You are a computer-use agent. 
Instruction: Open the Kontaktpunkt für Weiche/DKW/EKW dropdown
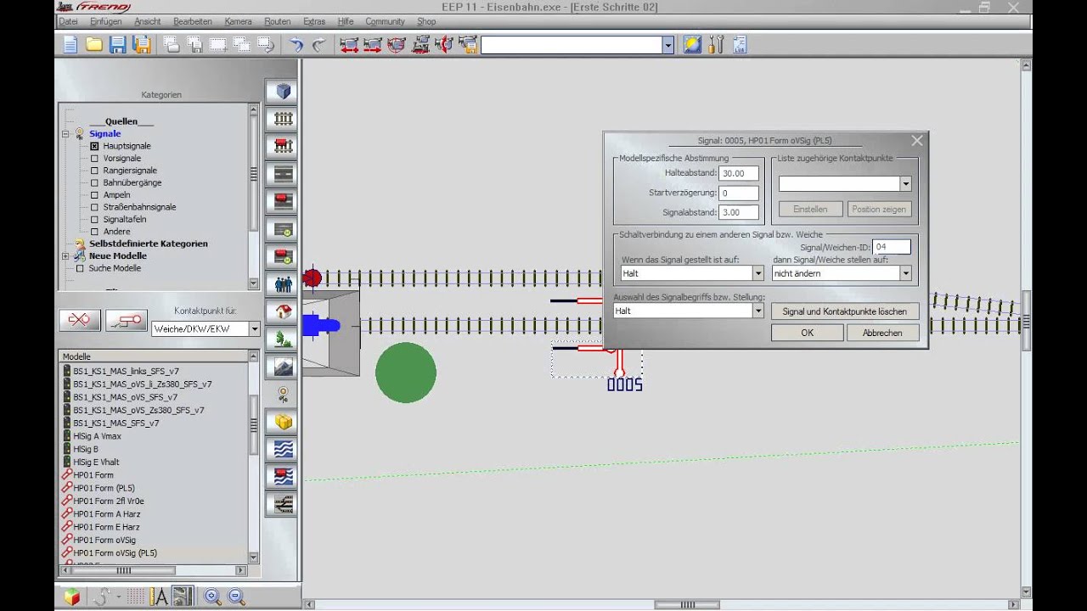(x=254, y=329)
